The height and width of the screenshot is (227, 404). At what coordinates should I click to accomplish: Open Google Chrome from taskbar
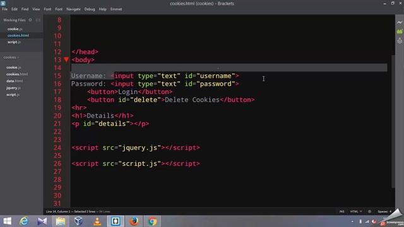(152, 221)
